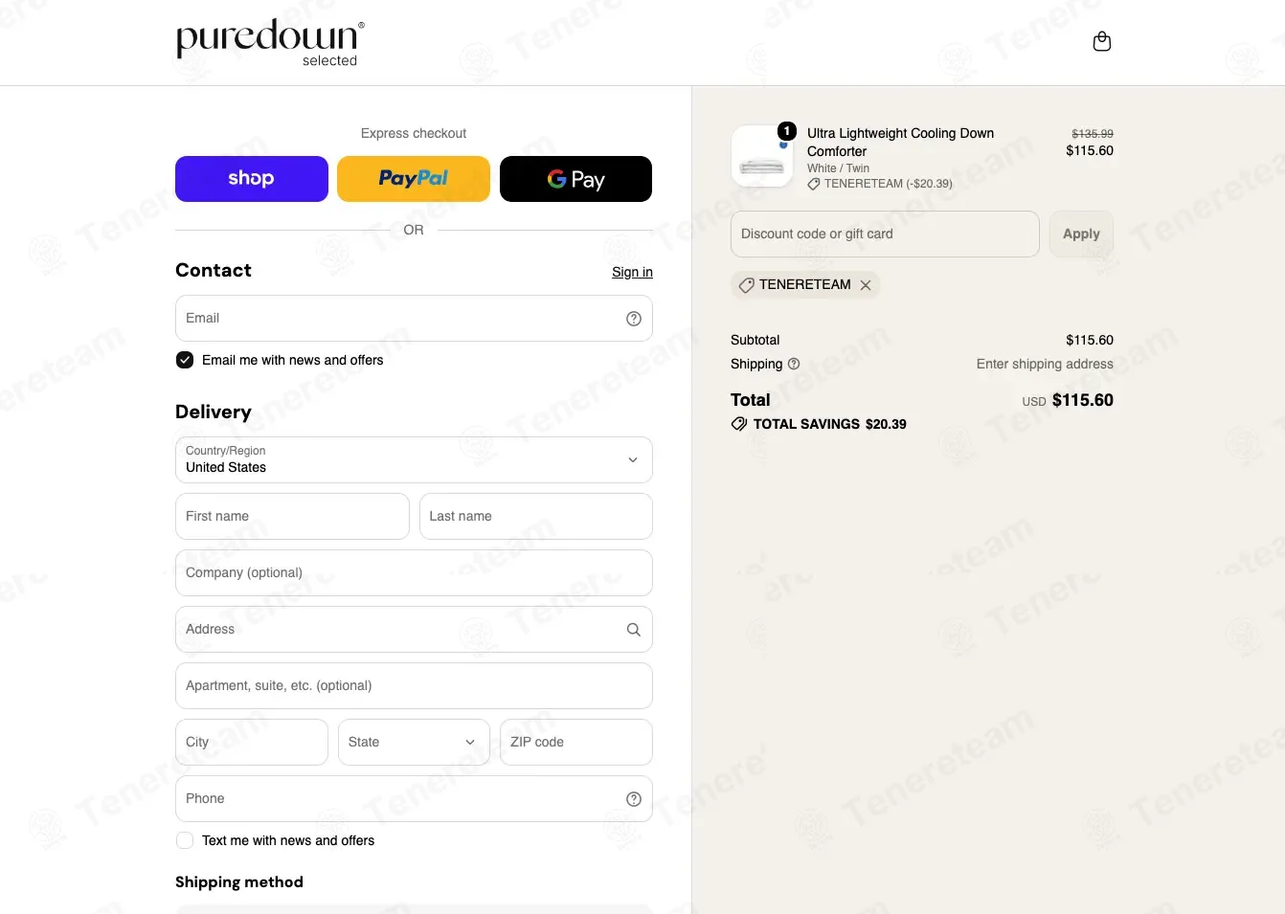Uncheck Email me with news and offers
The image size is (1285, 914).
coord(185,360)
